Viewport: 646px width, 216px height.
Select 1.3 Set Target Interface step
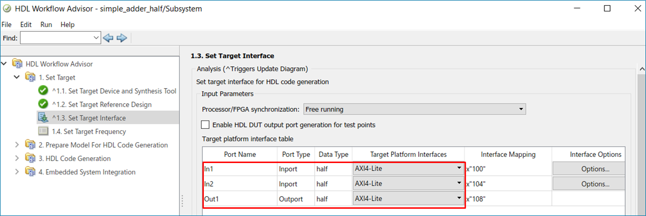pyautogui.click(x=88, y=118)
